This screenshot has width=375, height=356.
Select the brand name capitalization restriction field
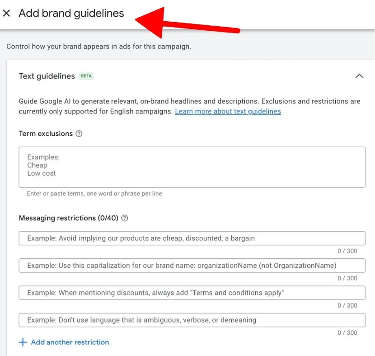pos(192,266)
